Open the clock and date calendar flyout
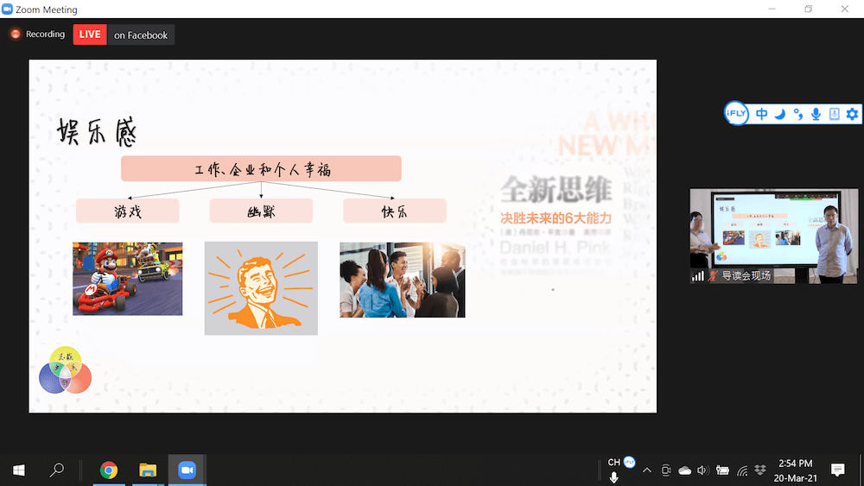The height and width of the screenshot is (486, 864). point(794,470)
